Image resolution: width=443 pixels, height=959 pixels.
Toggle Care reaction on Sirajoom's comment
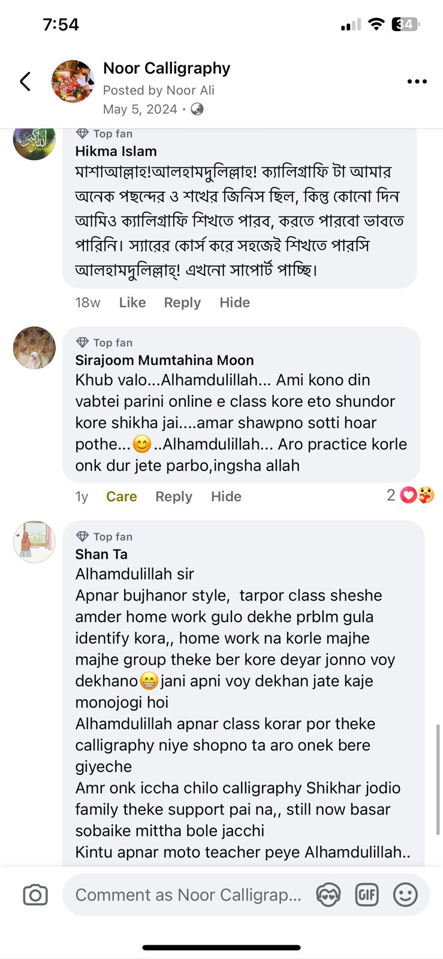click(121, 497)
